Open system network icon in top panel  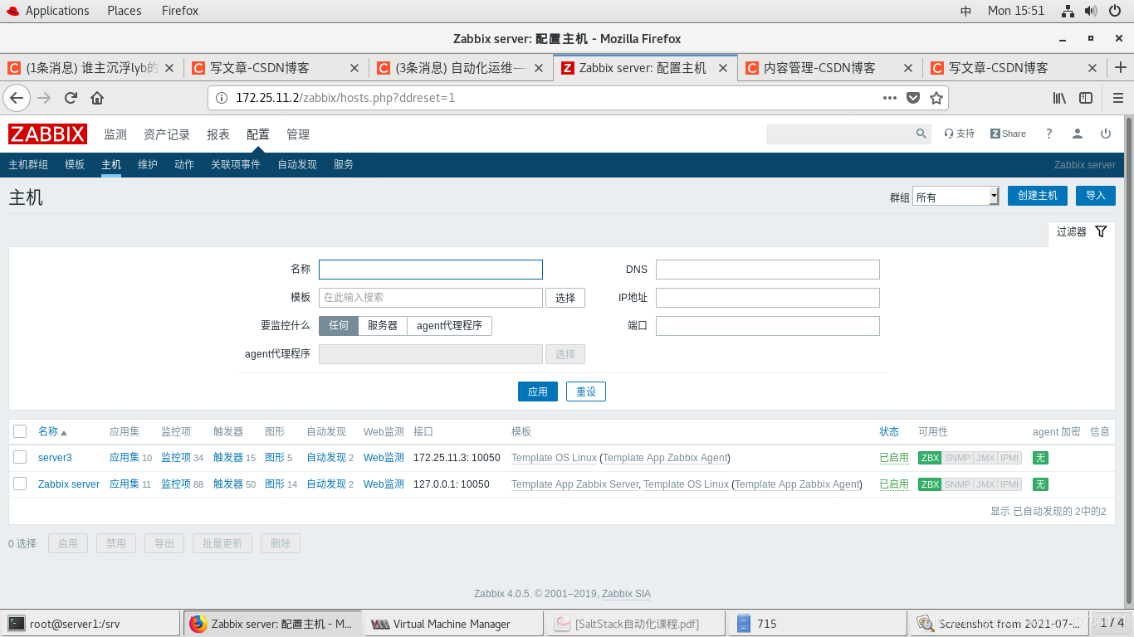1068,11
